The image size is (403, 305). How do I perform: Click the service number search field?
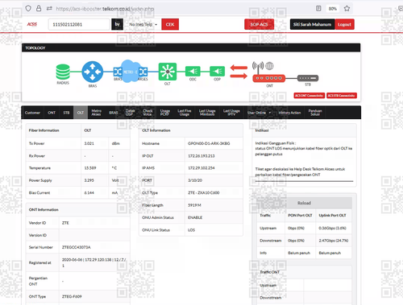(79, 24)
